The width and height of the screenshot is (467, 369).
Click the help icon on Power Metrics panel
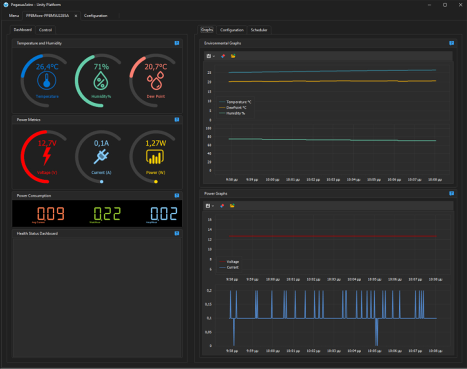point(177,120)
